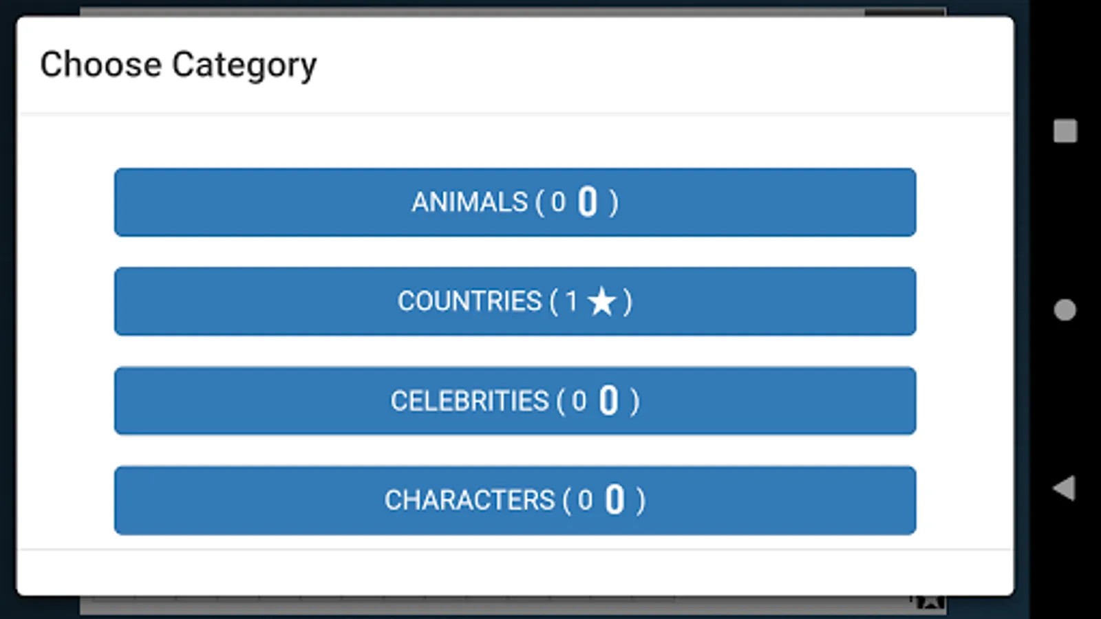
Task: Tap the Android home circle icon
Action: click(x=1065, y=309)
